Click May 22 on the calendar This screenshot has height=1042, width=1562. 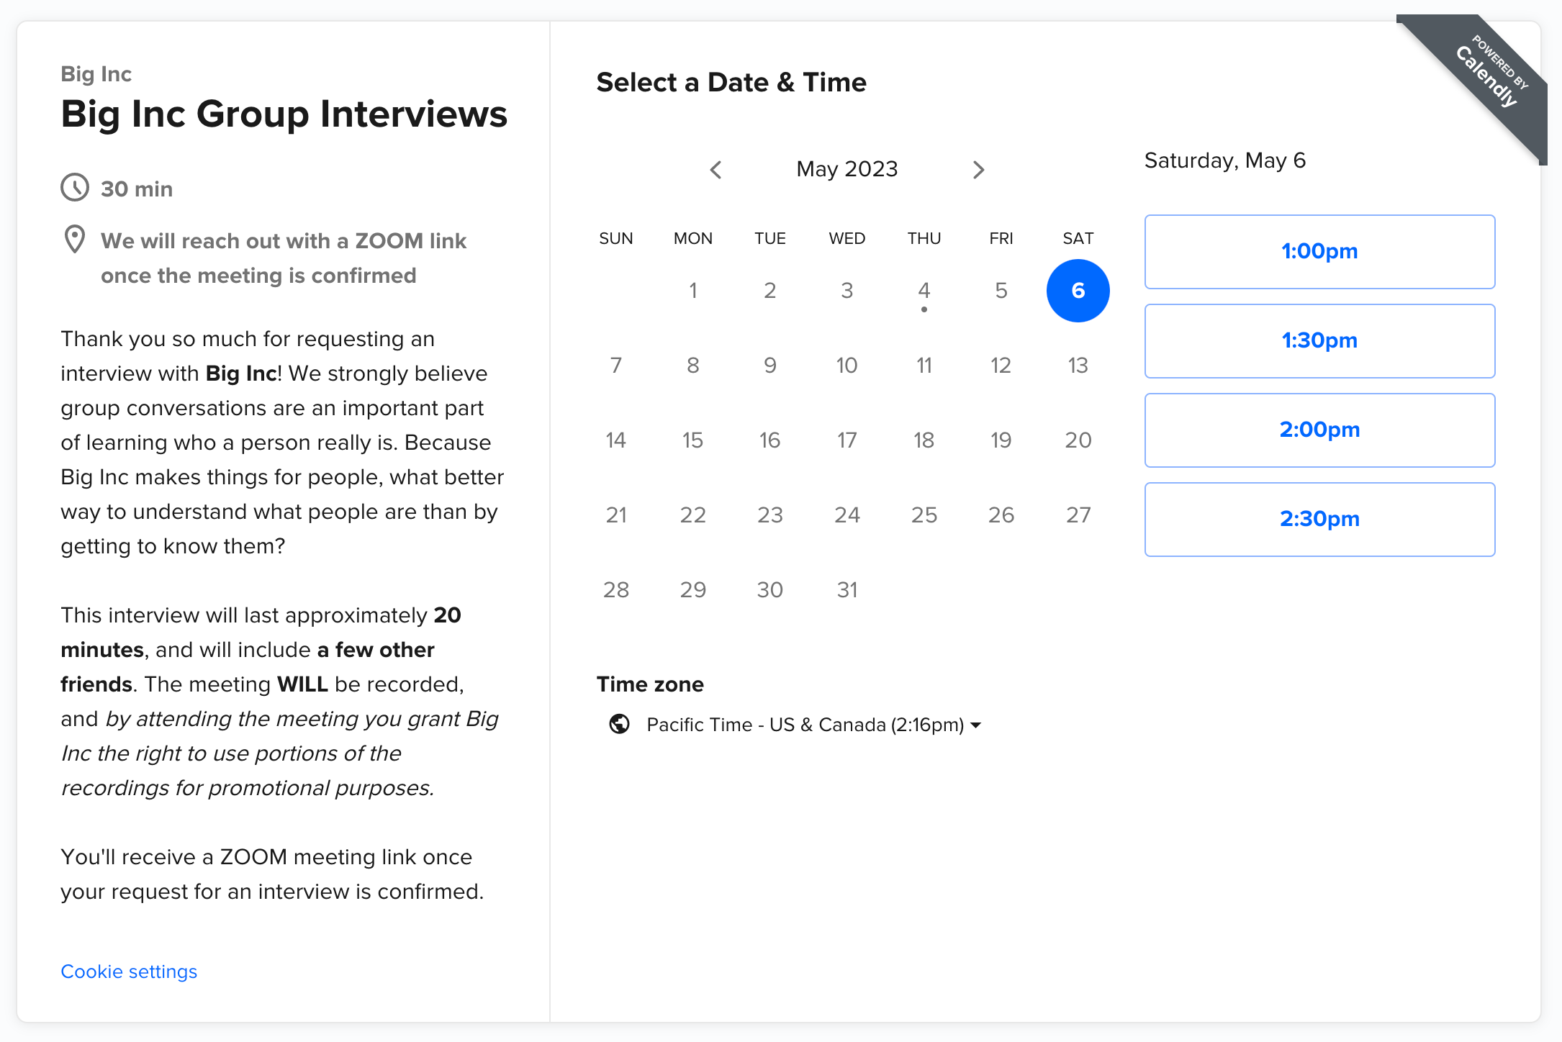(692, 515)
